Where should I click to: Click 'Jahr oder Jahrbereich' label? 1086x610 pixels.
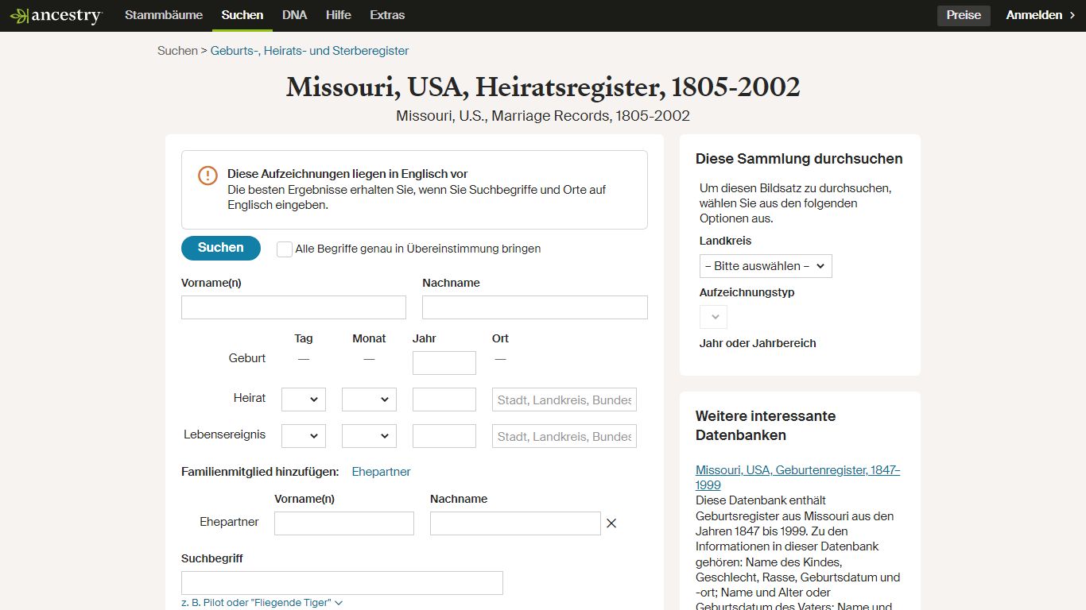pos(758,343)
